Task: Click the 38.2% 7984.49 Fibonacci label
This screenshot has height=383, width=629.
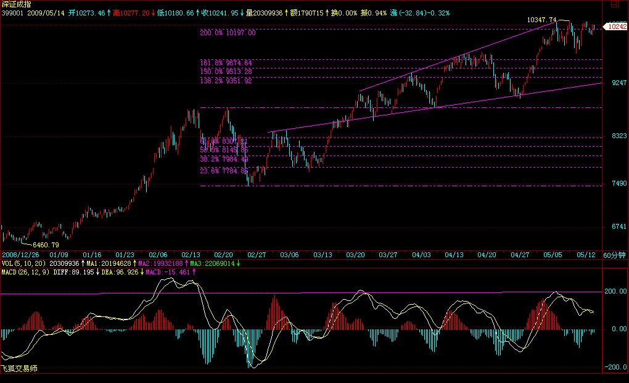Action: (x=224, y=159)
